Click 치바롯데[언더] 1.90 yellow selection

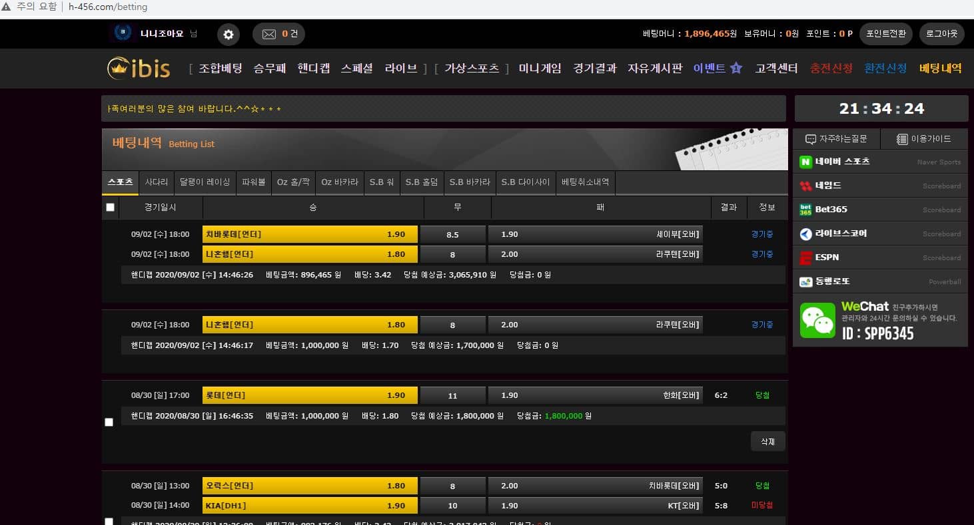[x=310, y=234]
